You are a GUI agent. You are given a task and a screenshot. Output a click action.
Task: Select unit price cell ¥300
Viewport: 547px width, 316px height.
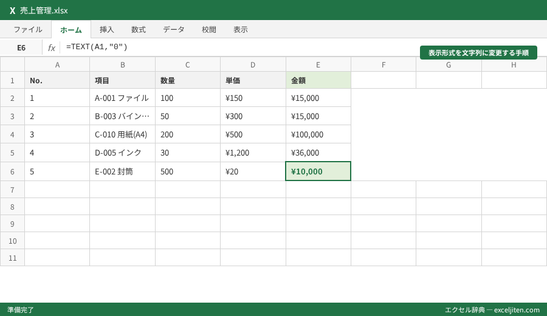tap(253, 116)
